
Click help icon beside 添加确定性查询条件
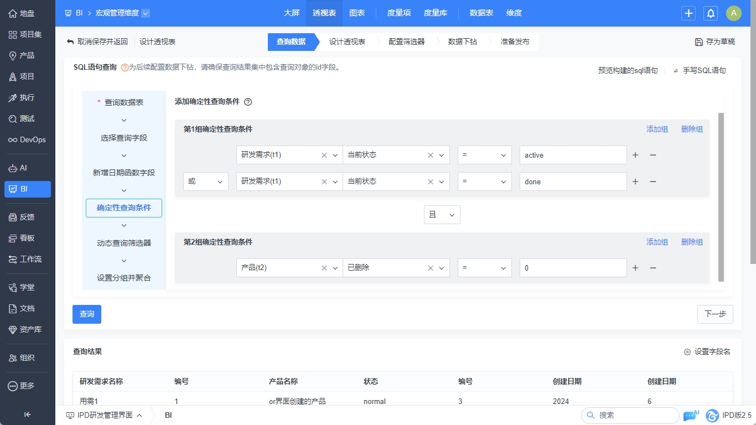(x=248, y=102)
